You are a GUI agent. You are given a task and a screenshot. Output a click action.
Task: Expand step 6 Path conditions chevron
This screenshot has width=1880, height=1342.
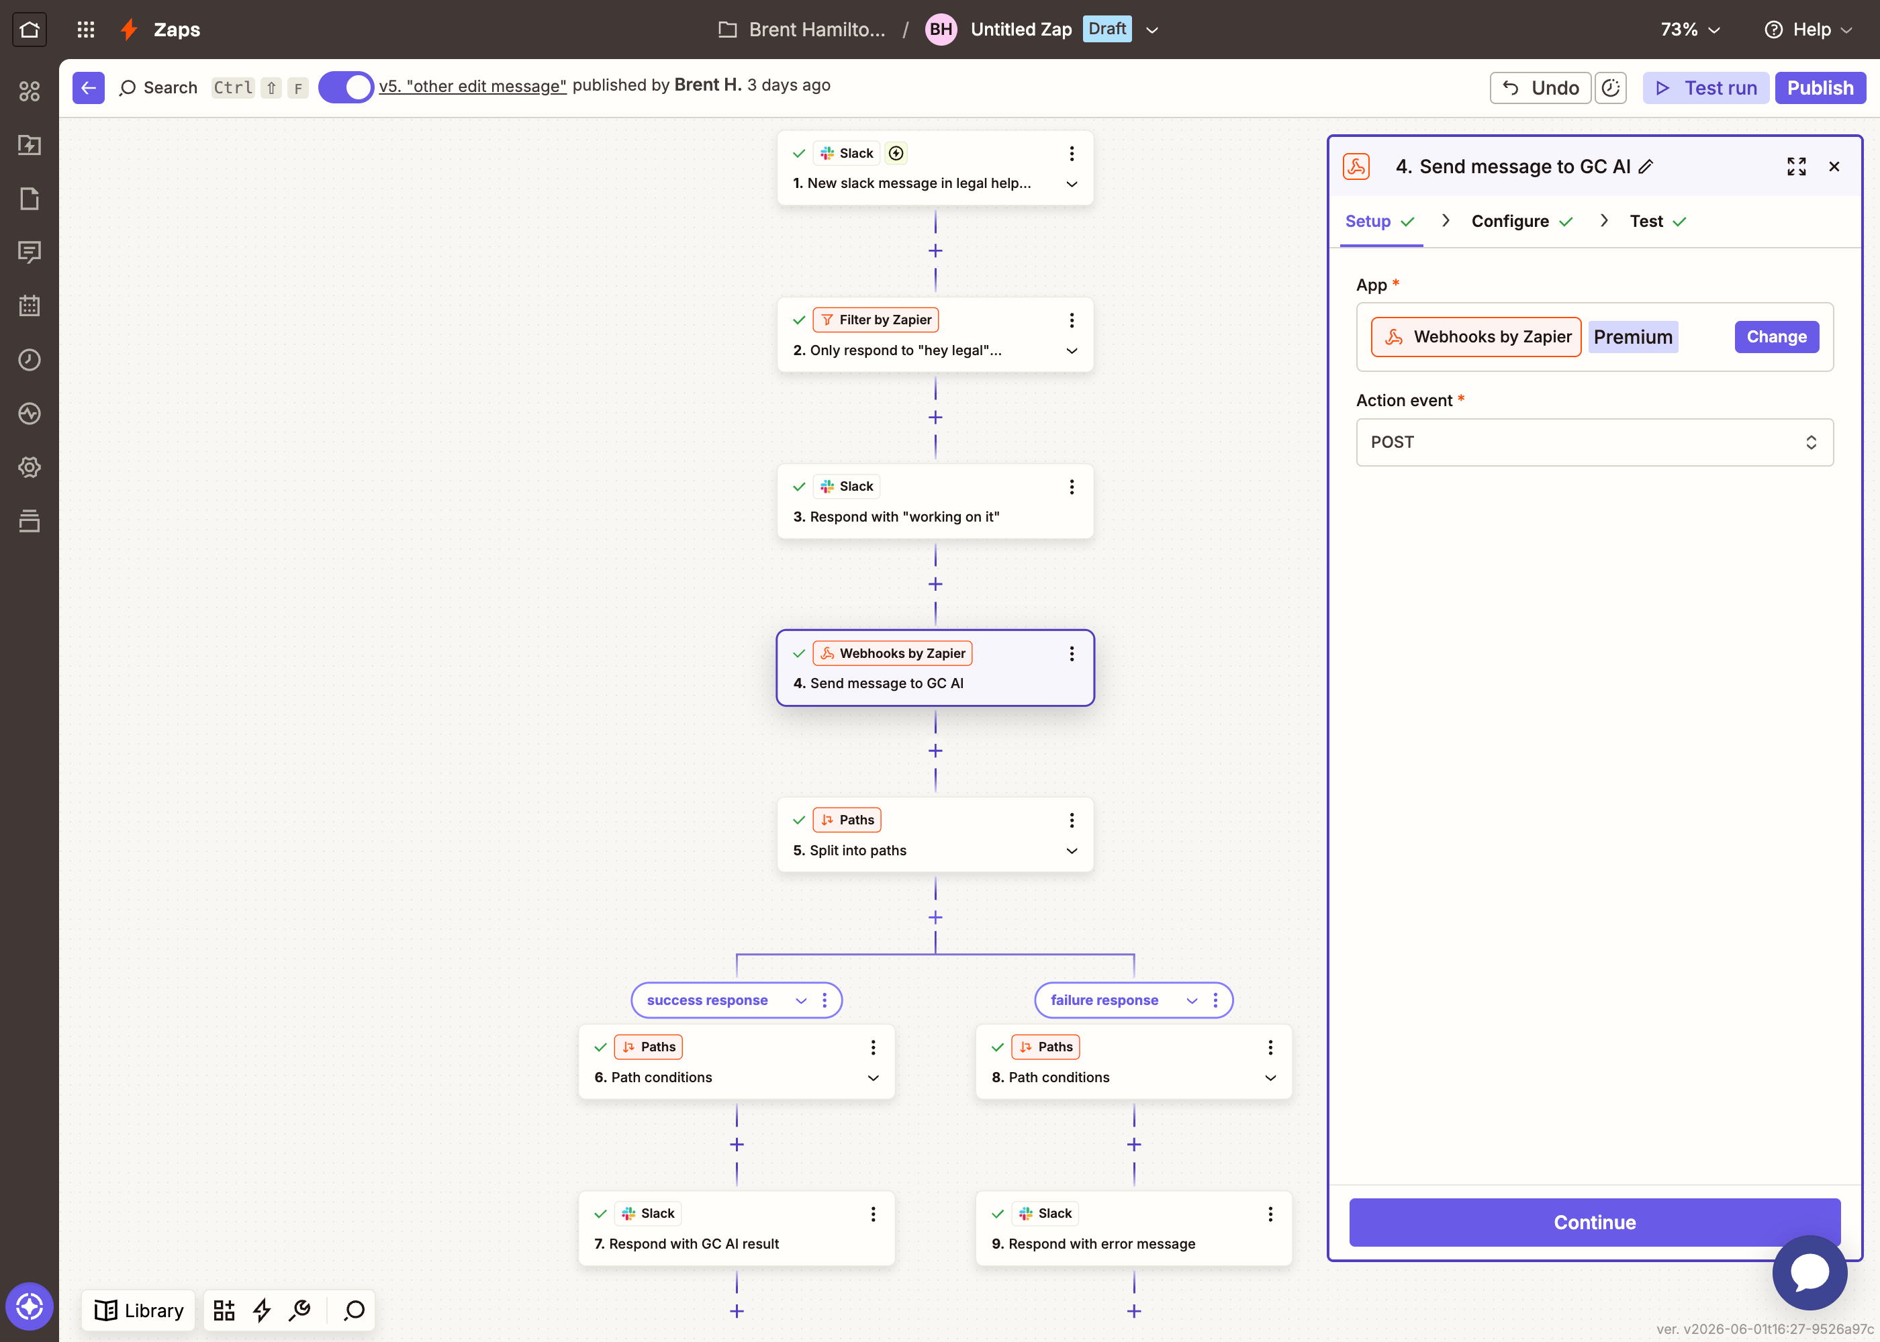[x=874, y=1077]
